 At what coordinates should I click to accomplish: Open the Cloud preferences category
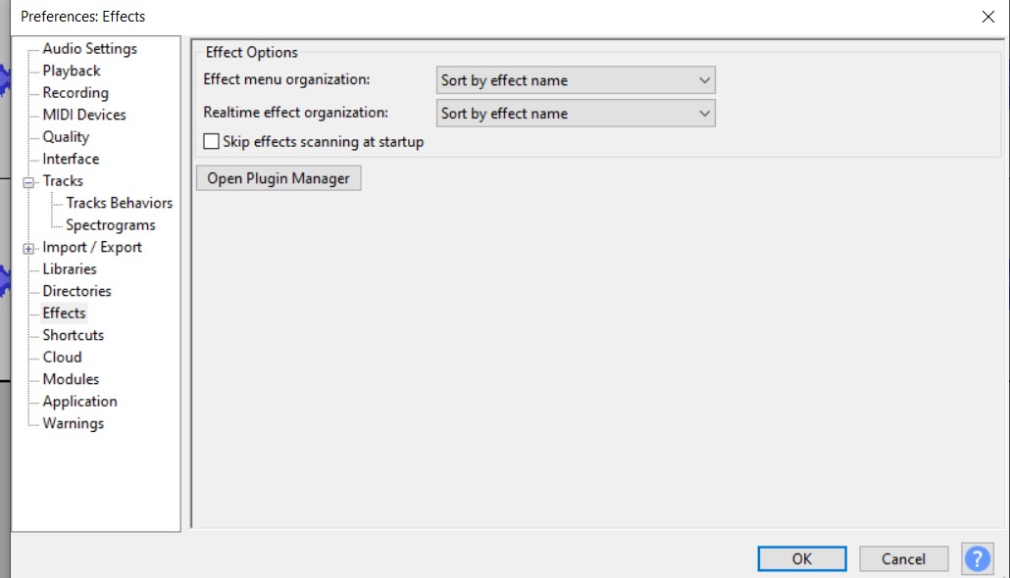tap(62, 358)
